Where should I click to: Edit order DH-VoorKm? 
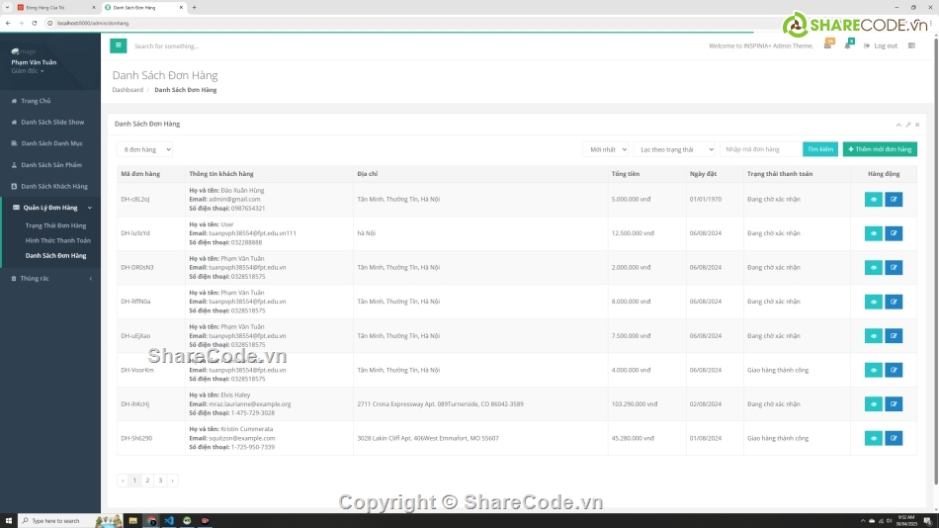(894, 370)
